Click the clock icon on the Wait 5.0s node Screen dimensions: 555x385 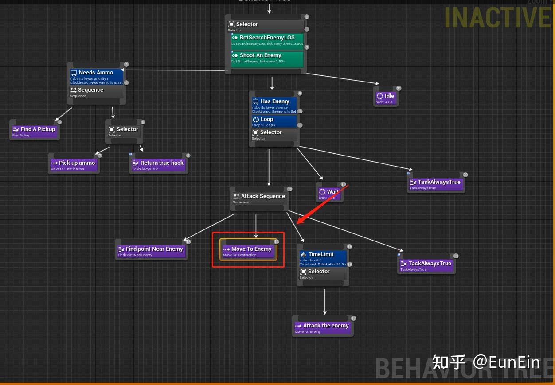pos(323,191)
